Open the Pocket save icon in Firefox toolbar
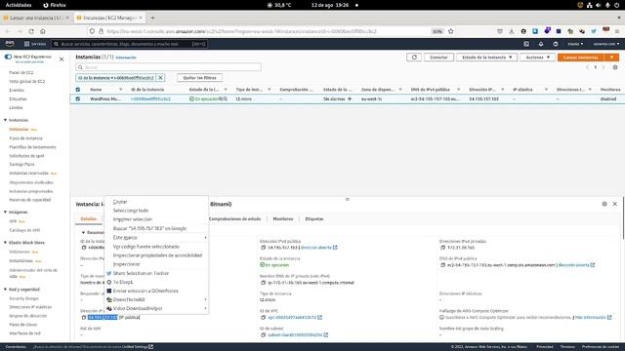 500,31
